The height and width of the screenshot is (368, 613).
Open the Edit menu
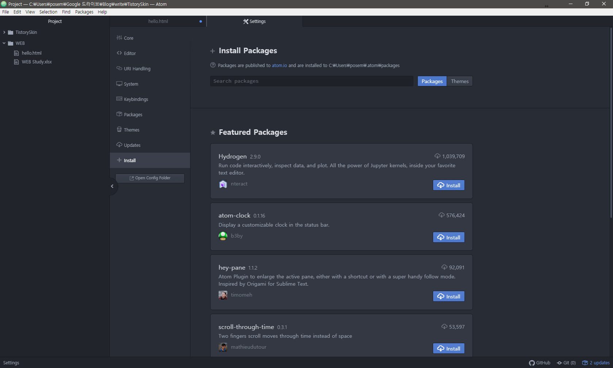click(x=17, y=12)
